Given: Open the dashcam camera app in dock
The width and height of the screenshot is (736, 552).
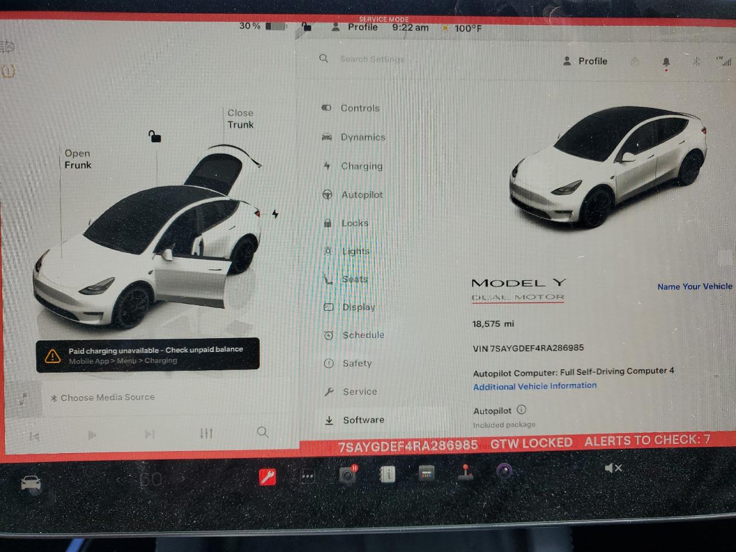Looking at the screenshot, I should click(x=348, y=475).
